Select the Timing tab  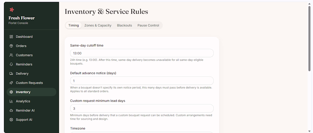(x=73, y=25)
